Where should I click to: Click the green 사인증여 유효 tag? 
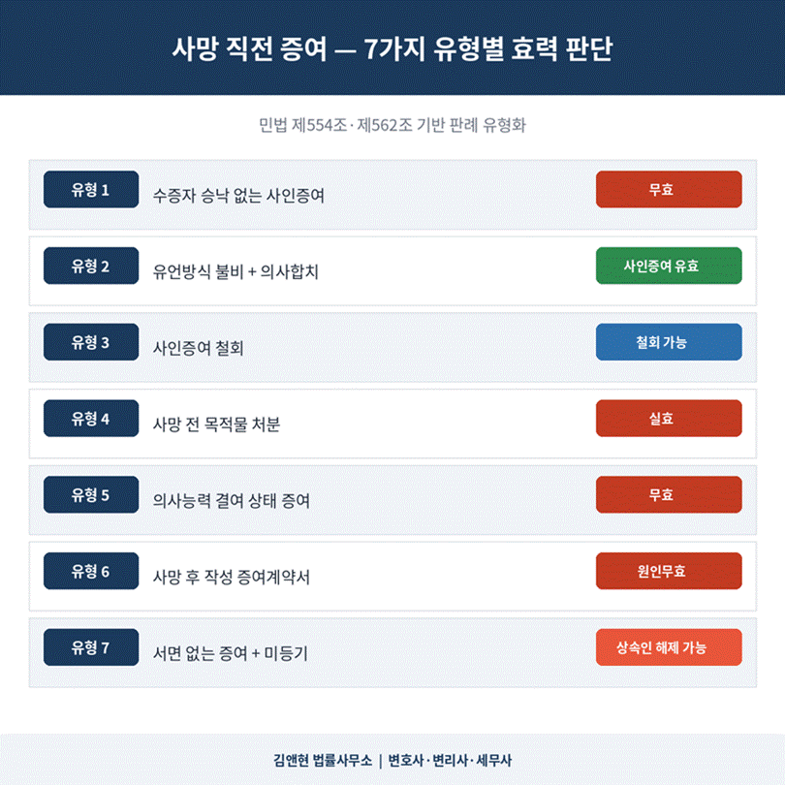click(x=669, y=266)
